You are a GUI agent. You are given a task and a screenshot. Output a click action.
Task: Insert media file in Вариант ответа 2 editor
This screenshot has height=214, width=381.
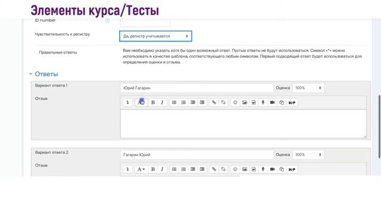(x=254, y=169)
